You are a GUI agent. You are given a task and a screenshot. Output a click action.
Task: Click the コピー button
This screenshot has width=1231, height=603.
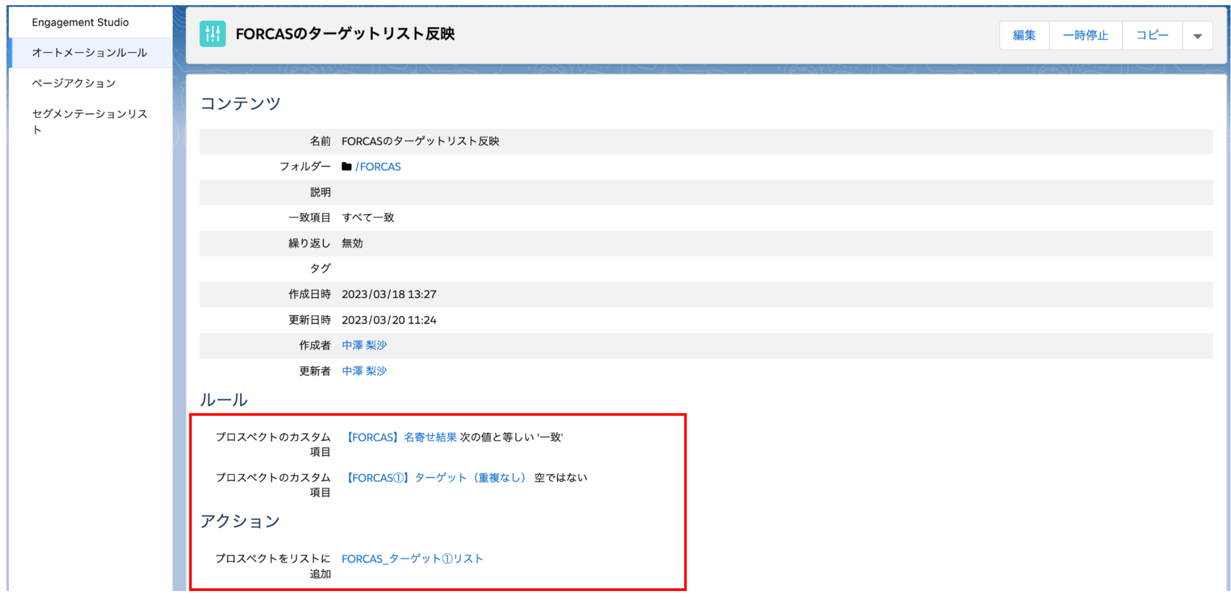tap(1152, 36)
